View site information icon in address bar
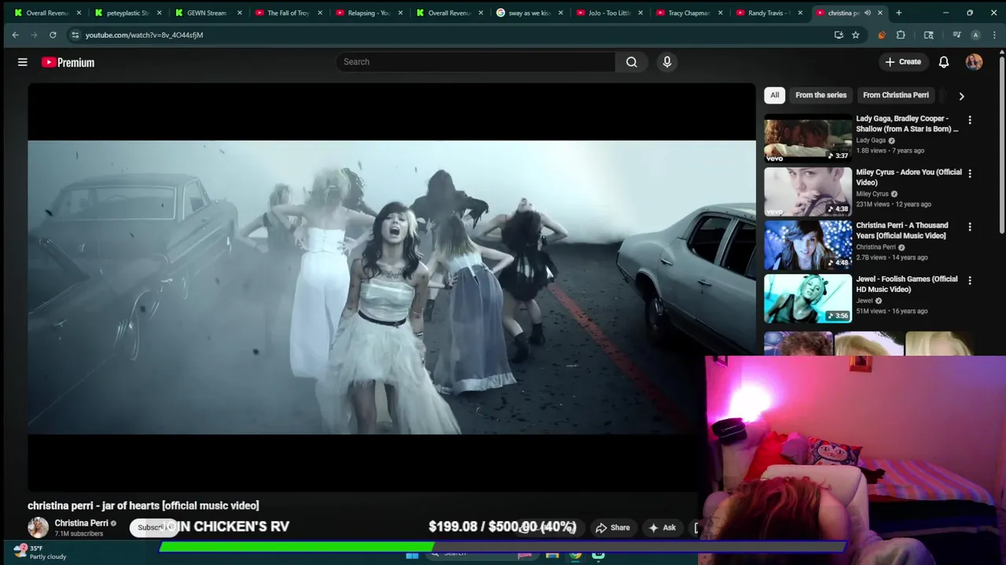Screen dimensions: 1006x565 [x=75, y=35]
